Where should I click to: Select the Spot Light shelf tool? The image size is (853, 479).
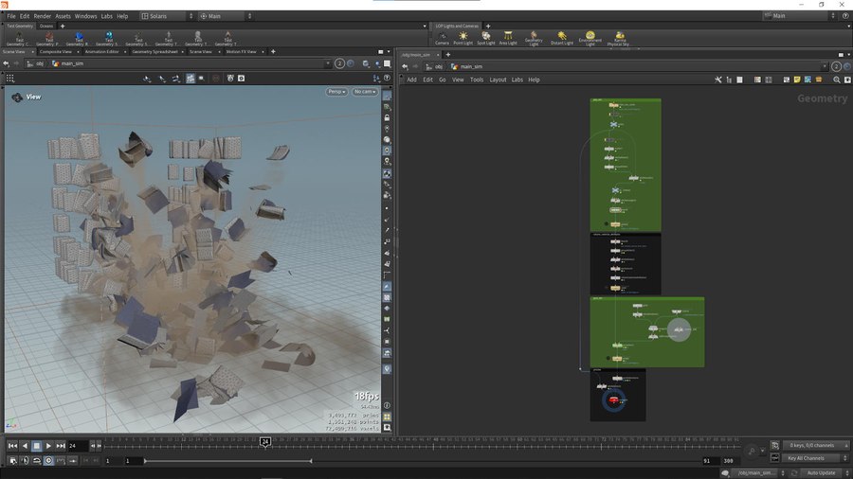click(485, 38)
